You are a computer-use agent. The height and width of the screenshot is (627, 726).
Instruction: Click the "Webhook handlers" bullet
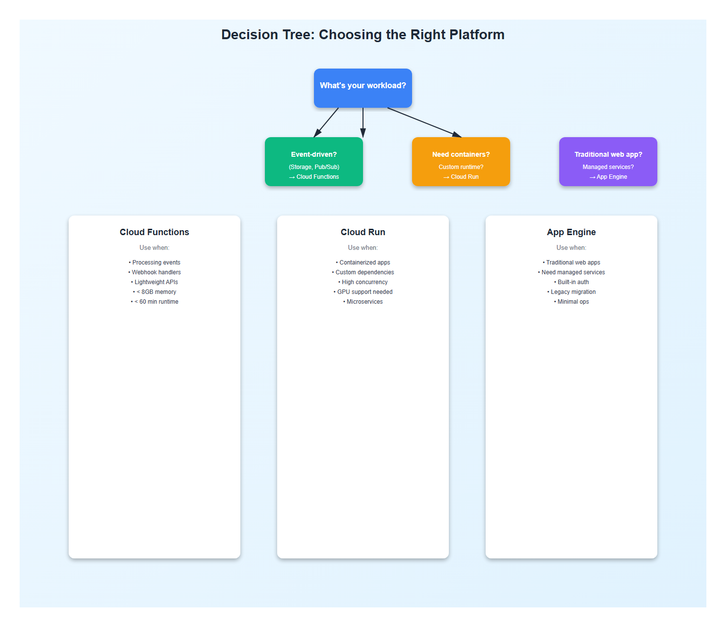(x=155, y=272)
